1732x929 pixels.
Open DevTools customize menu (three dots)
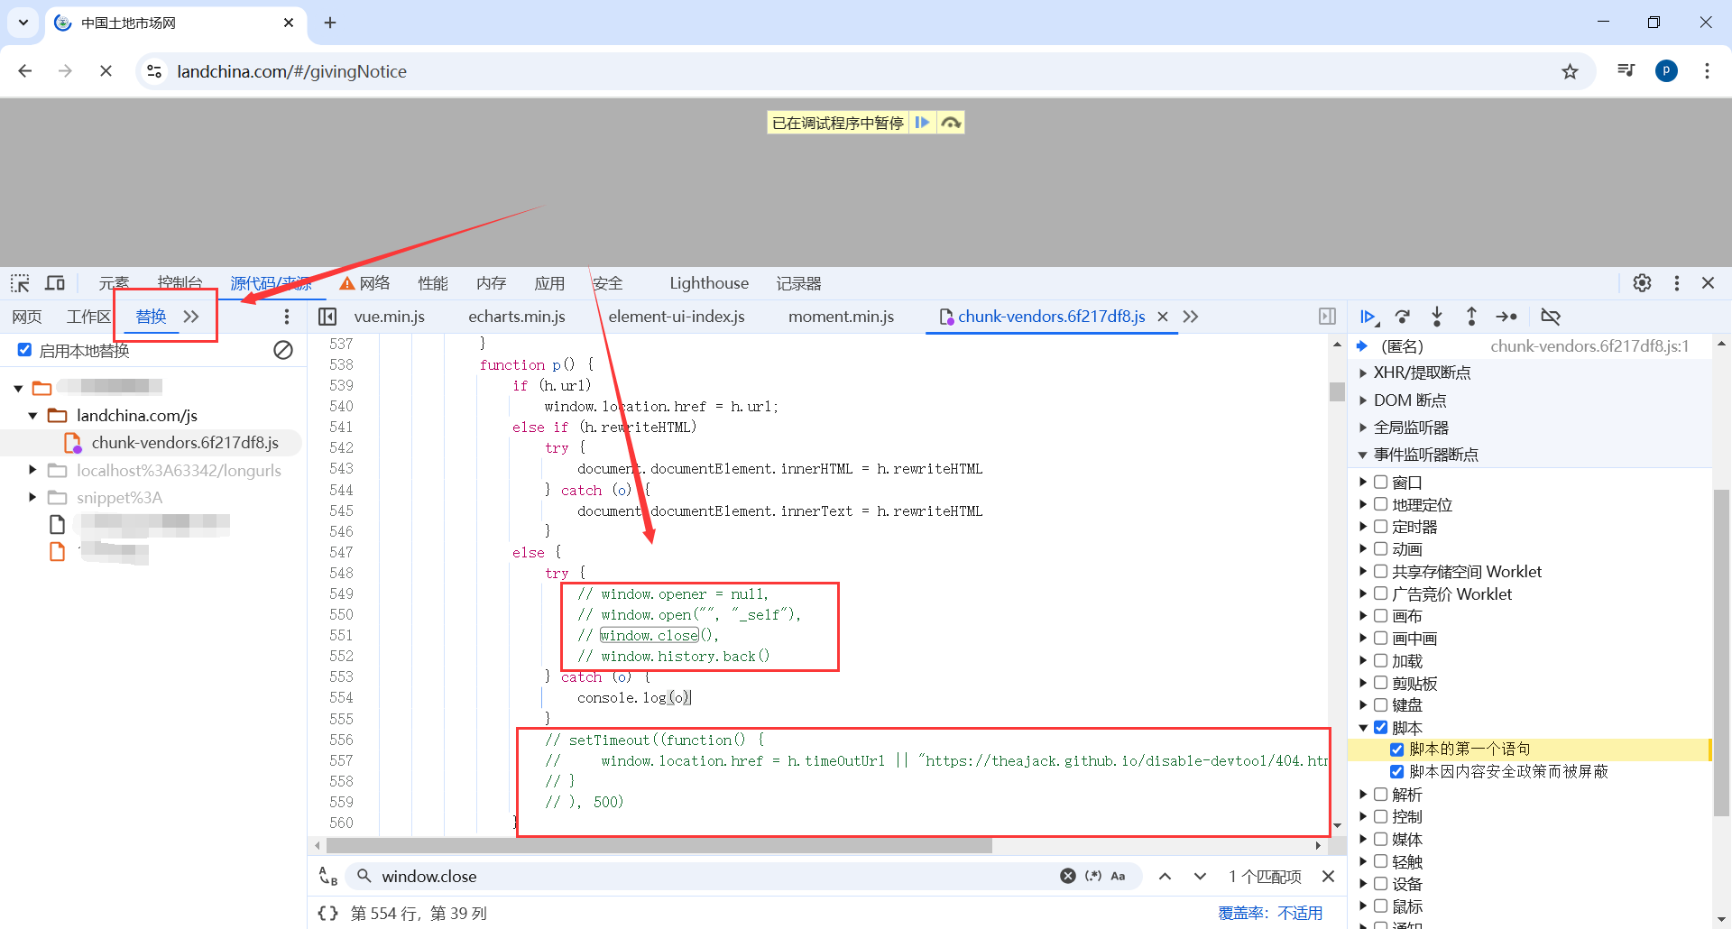[x=1677, y=283]
